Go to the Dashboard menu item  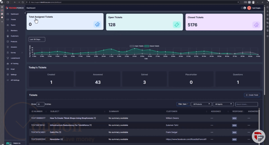coord(15,14)
